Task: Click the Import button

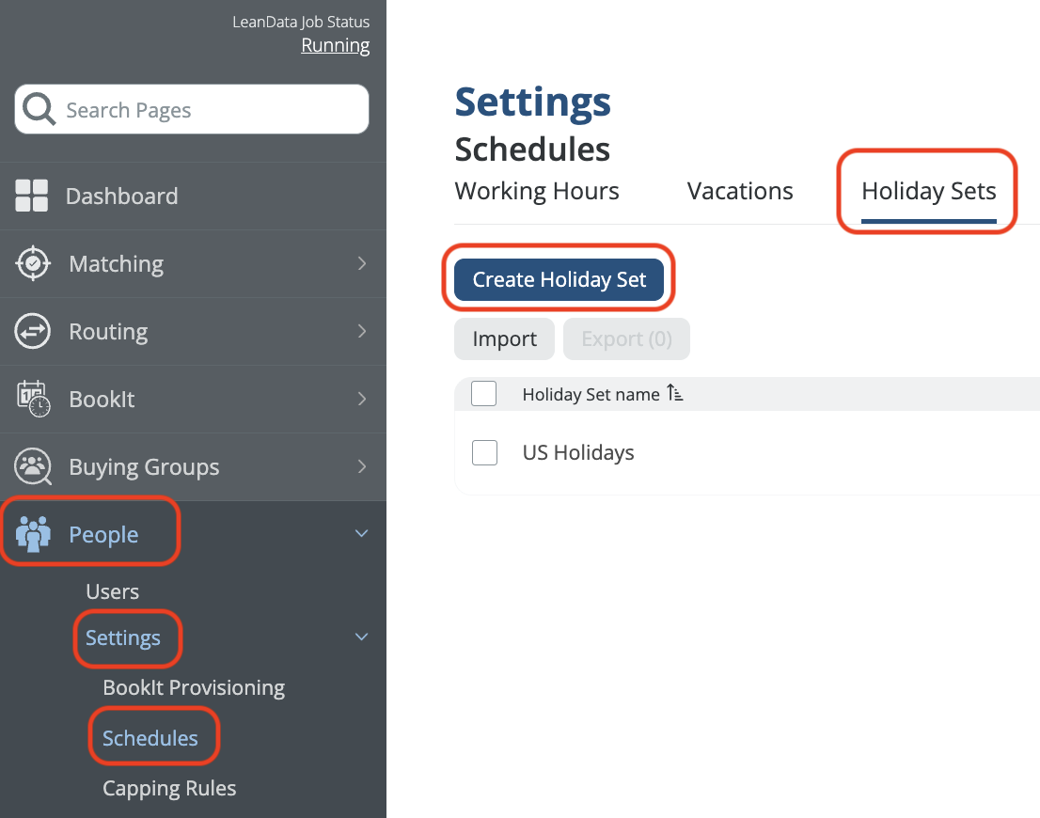Action: tap(504, 339)
